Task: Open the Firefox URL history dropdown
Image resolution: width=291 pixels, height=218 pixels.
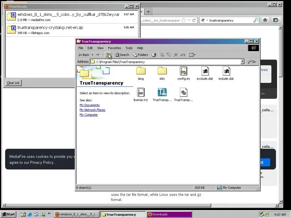Action: pyautogui.click(x=189, y=20)
